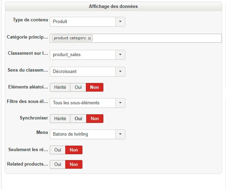Enable Synchroniser with Oui
The image size is (226, 189).
pyautogui.click(x=78, y=118)
